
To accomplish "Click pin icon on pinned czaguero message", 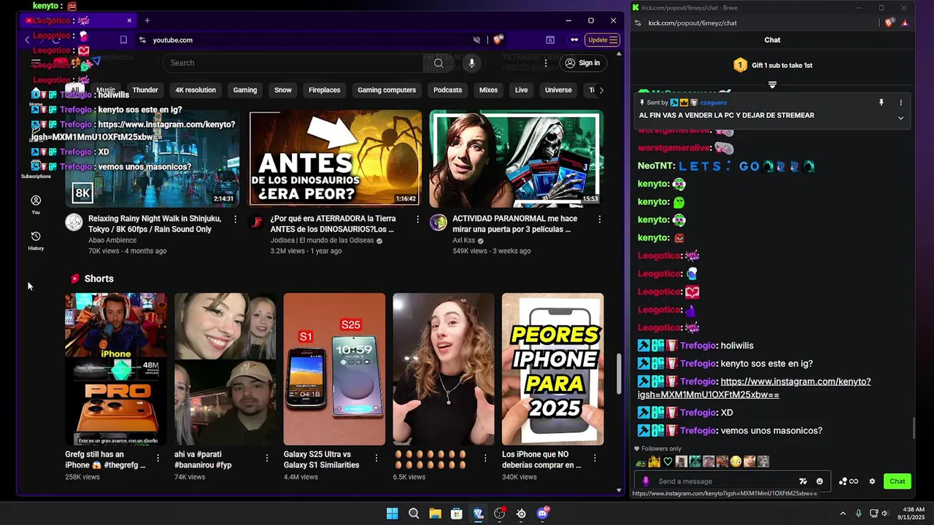I will [x=881, y=103].
